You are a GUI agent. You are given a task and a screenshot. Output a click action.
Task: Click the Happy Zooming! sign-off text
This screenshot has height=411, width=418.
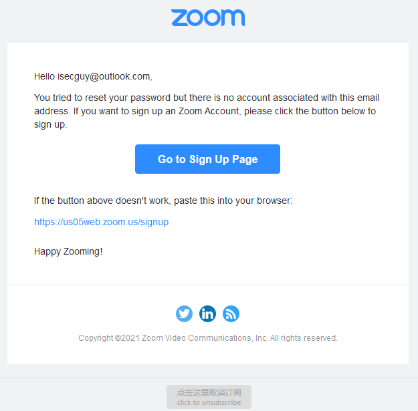[x=68, y=251]
